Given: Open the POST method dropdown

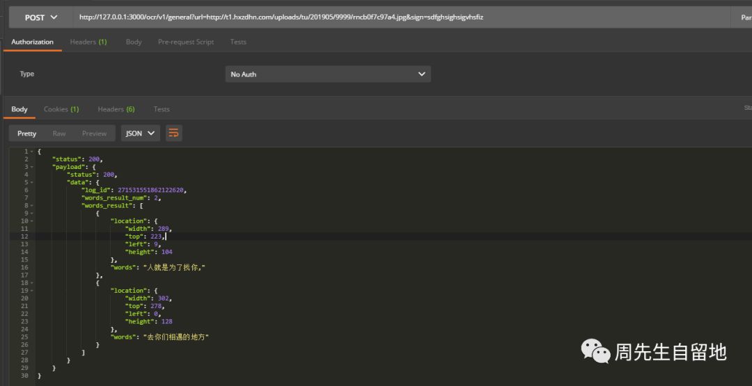Looking at the screenshot, I should (x=41, y=17).
